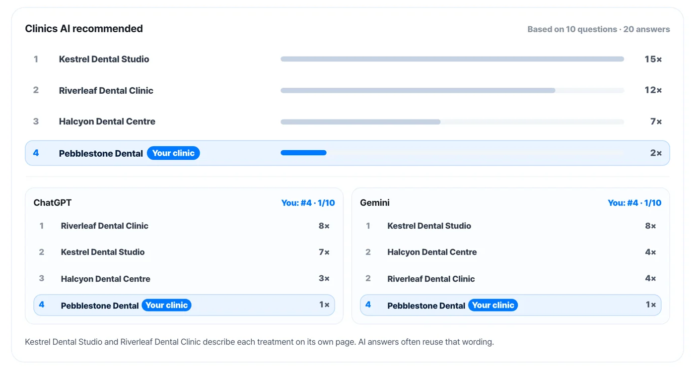This screenshot has height=367, width=695.
Task: Click the blue 2× bar for Pebblestone Dental
Action: point(303,153)
